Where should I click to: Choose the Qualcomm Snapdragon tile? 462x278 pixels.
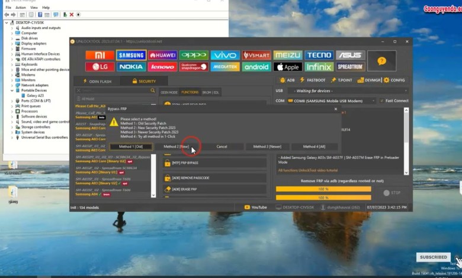(194, 67)
